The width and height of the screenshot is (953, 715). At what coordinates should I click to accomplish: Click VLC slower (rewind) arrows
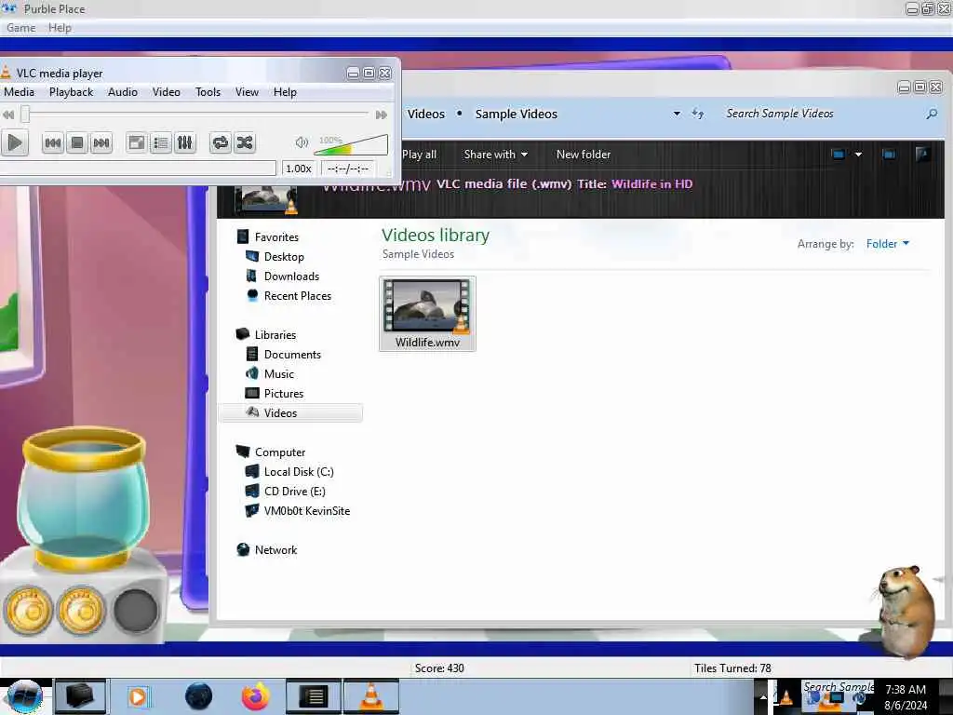coord(8,115)
